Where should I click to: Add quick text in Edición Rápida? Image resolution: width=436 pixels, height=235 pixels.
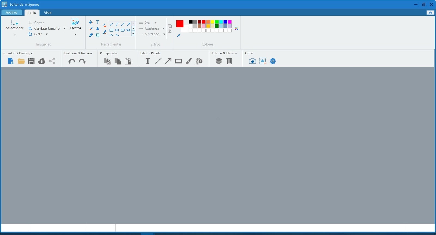point(148,61)
